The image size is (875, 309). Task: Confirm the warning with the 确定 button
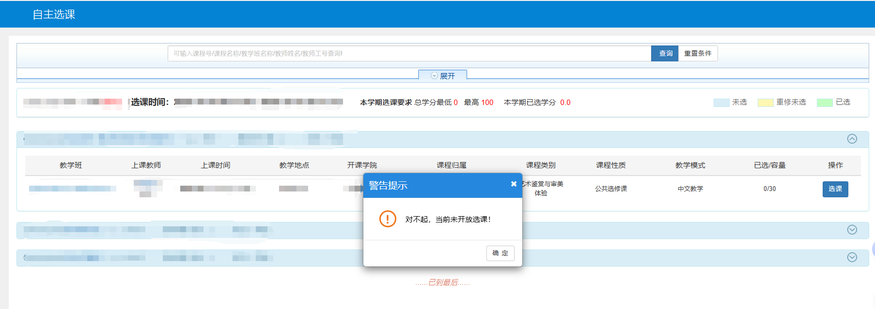[500, 253]
